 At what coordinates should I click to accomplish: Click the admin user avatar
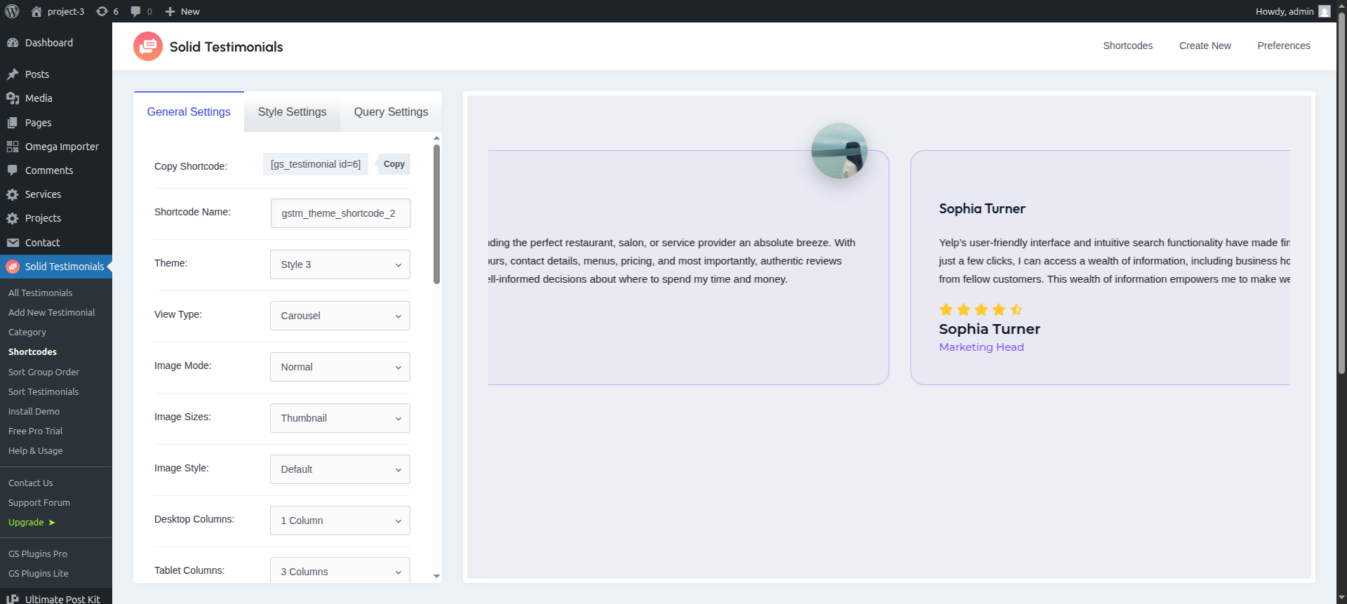[x=1324, y=11]
